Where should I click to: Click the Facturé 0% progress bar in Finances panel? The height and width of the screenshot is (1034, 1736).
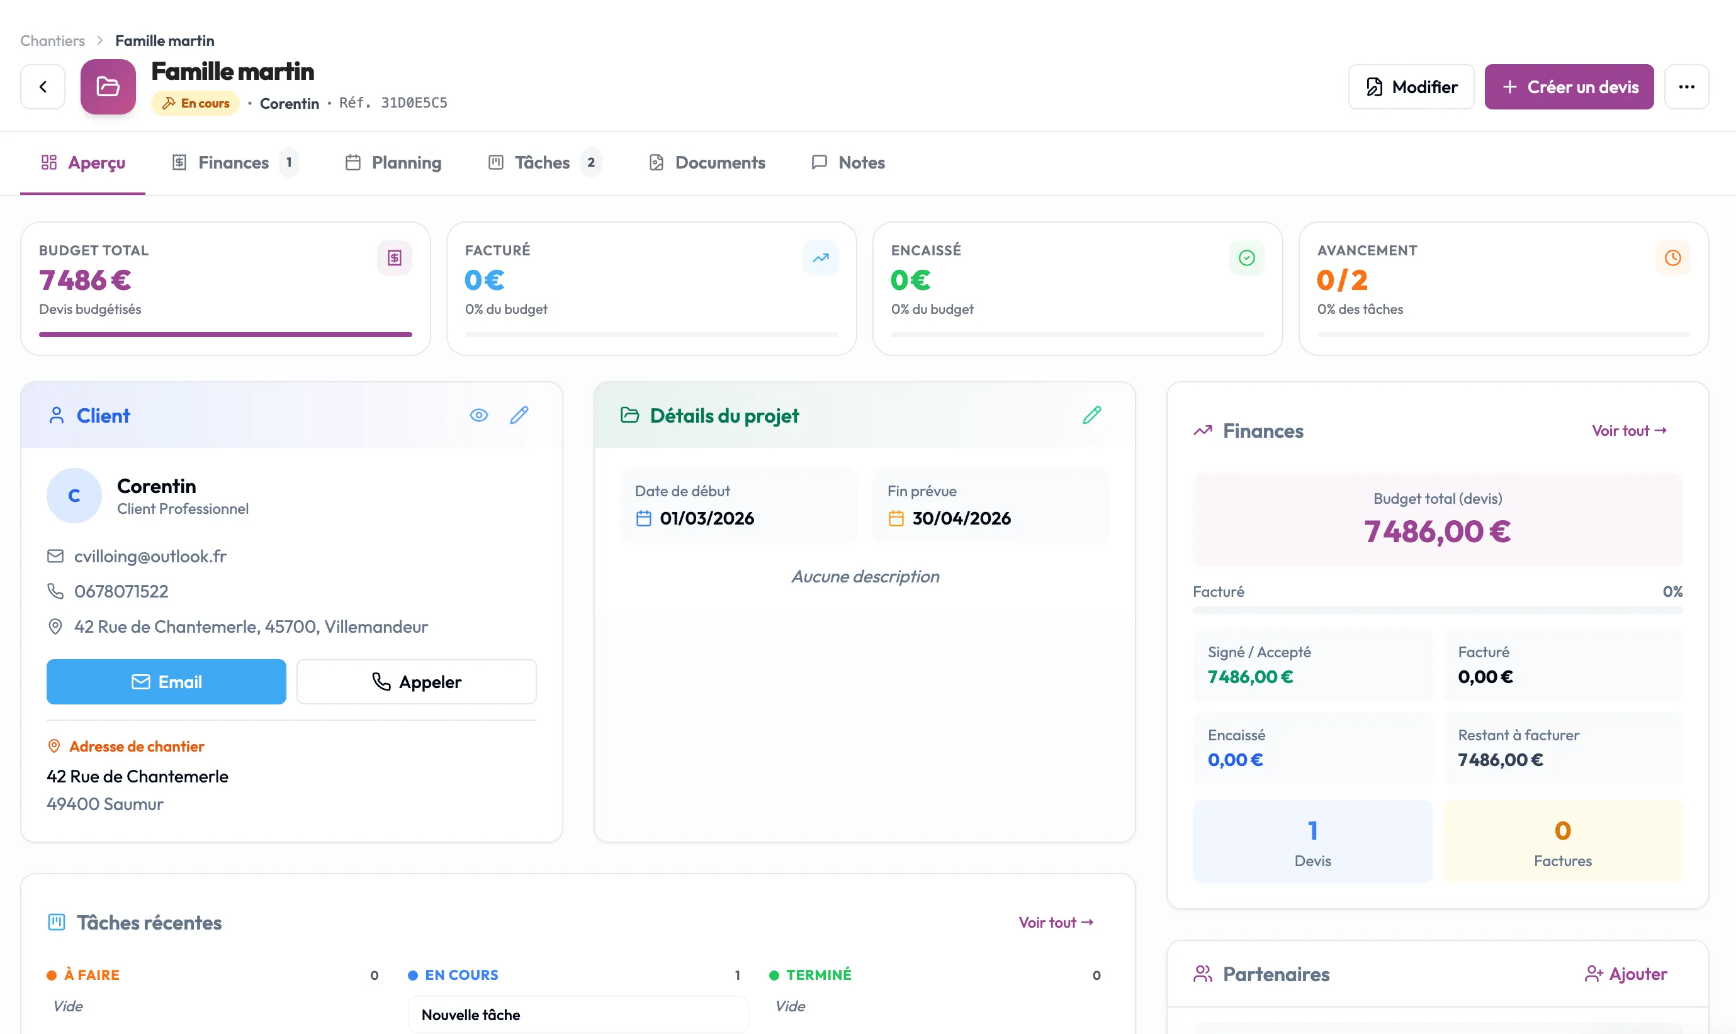1438,610
